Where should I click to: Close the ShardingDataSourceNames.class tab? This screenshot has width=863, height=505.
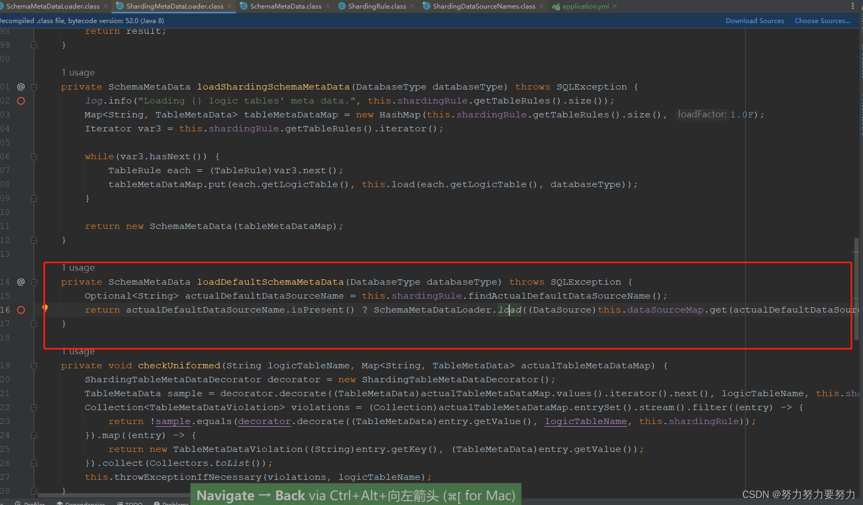pyautogui.click(x=541, y=6)
